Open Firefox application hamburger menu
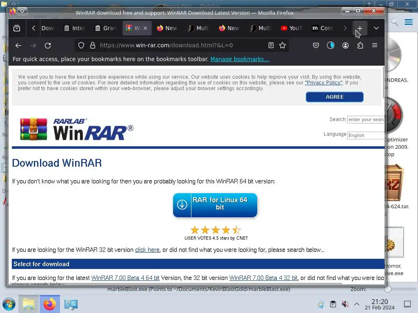Screen dimensions: 418x313 375,46
